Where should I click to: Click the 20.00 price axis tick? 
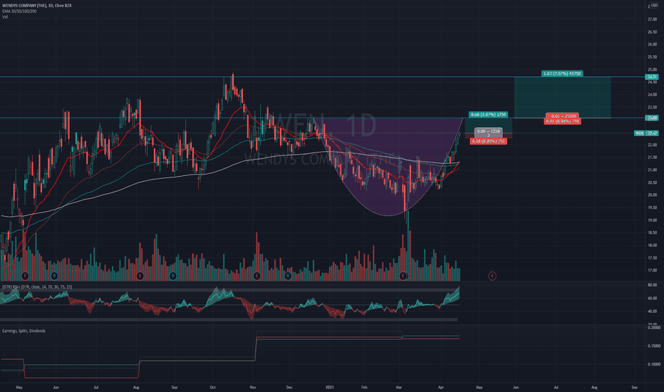point(652,195)
